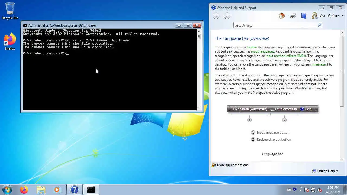Click the Help and Support title icon
This screenshot has width=347, height=195.
point(214,8)
